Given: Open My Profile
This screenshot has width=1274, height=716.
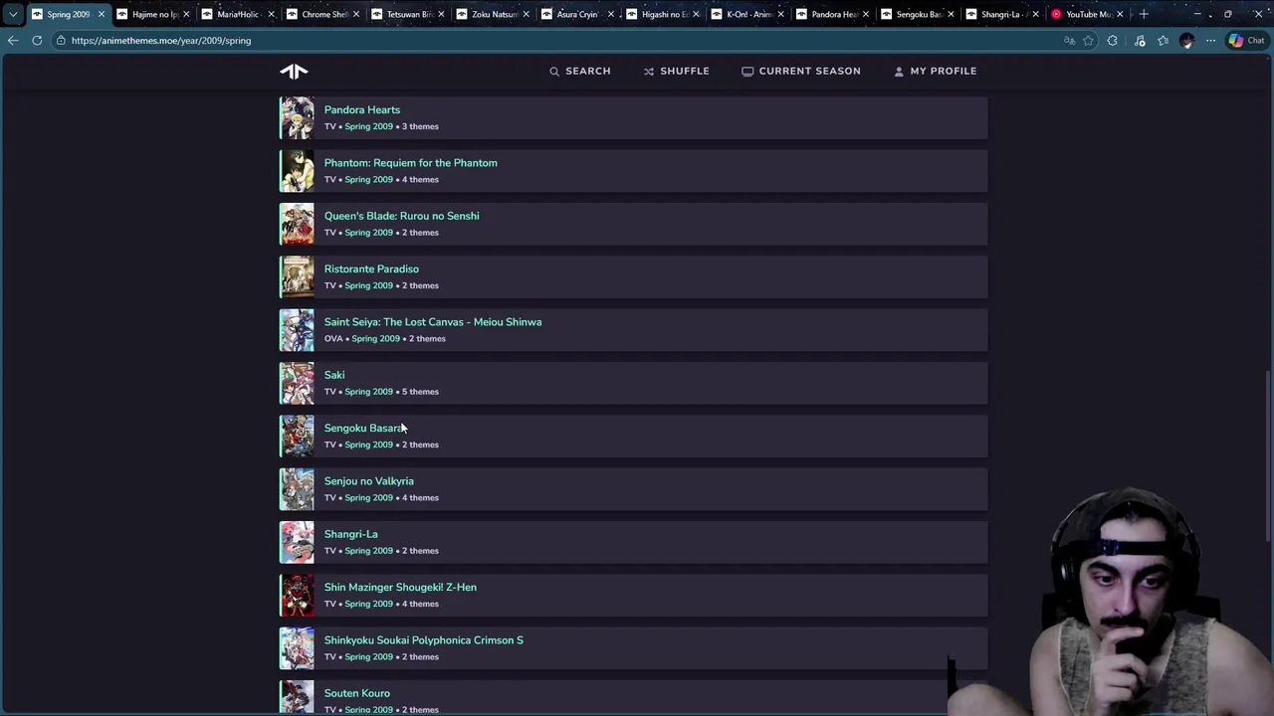Looking at the screenshot, I should (x=936, y=71).
